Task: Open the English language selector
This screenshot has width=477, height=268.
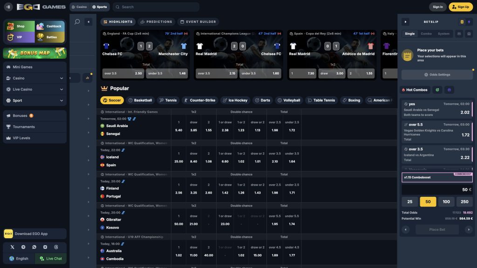Action: (19, 259)
